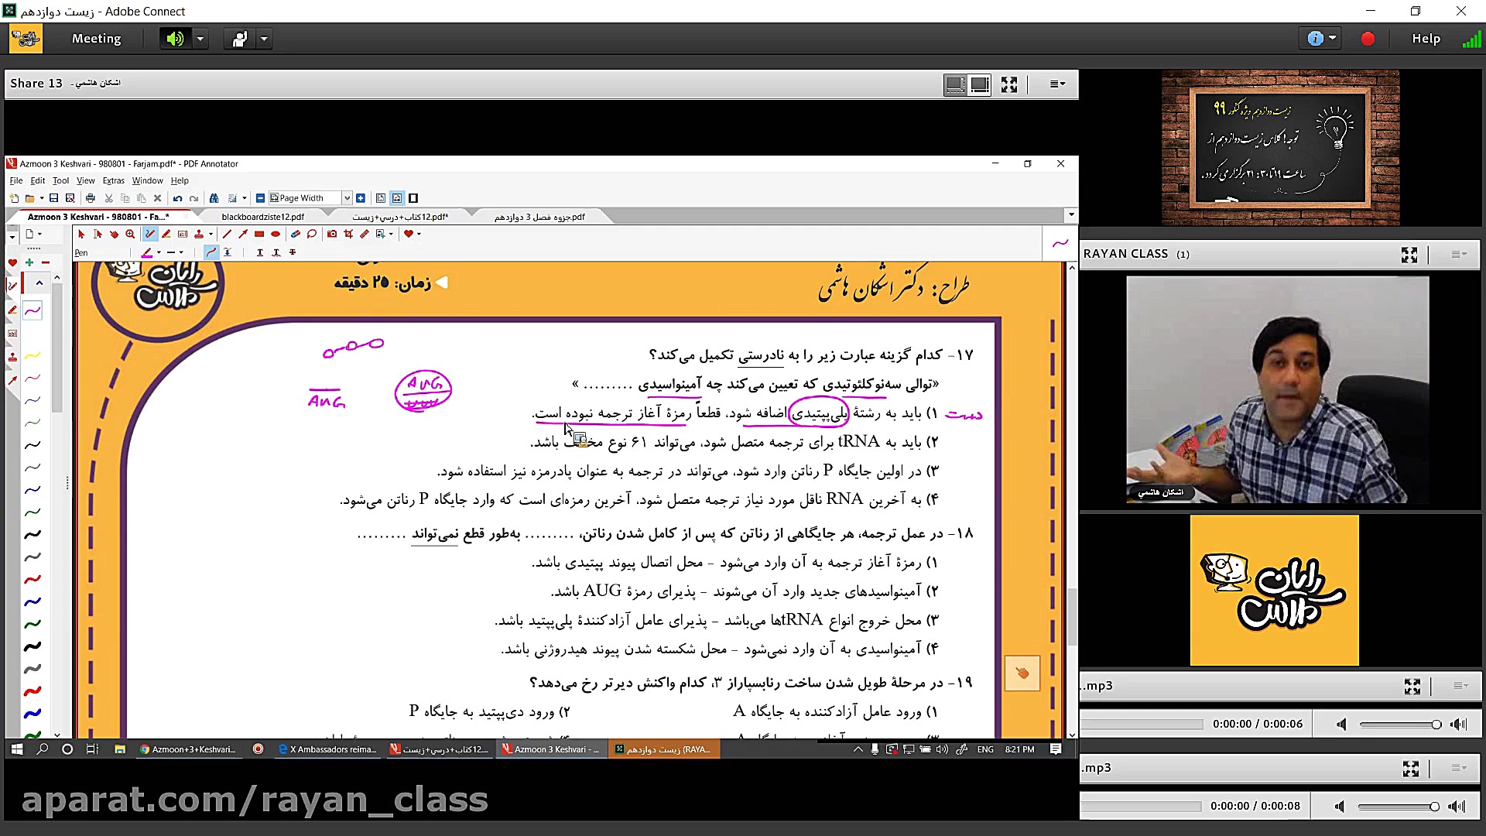Open the Extras menu
This screenshot has width=1486, height=836.
[113, 180]
